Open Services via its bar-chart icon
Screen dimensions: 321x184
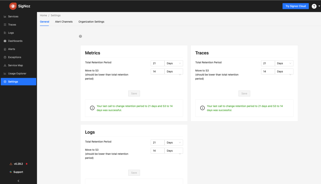tap(5, 17)
